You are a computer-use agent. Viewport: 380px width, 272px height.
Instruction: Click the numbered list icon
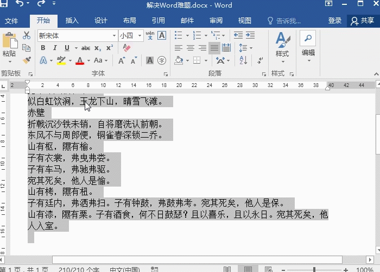[197, 35]
